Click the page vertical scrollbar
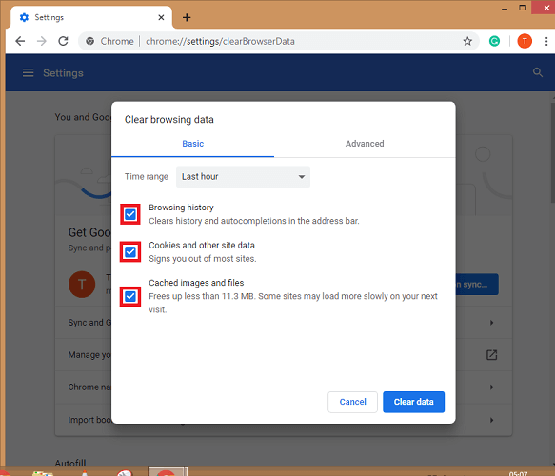 coord(552,153)
